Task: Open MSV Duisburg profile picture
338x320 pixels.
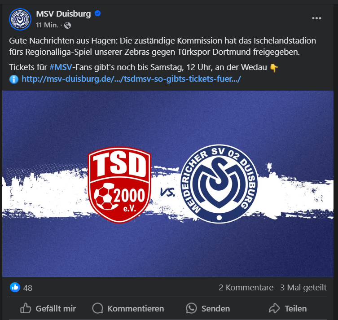Action: click(x=20, y=19)
